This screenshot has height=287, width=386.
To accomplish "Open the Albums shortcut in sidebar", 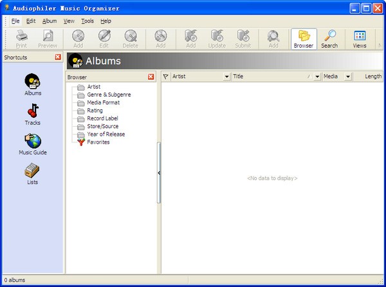I will (x=33, y=84).
